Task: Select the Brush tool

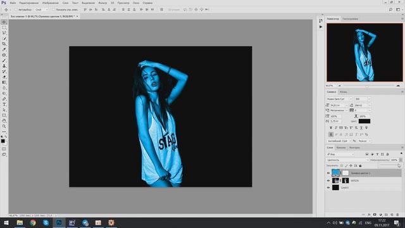Action: pos(4,61)
